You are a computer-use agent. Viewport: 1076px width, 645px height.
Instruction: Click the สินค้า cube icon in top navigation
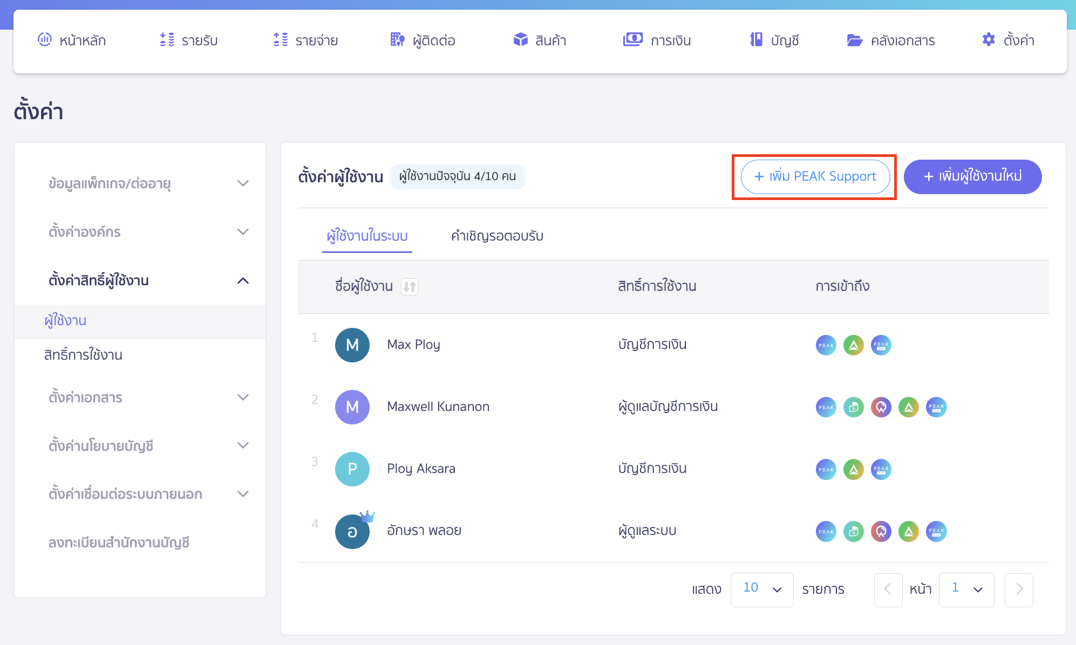click(x=521, y=39)
